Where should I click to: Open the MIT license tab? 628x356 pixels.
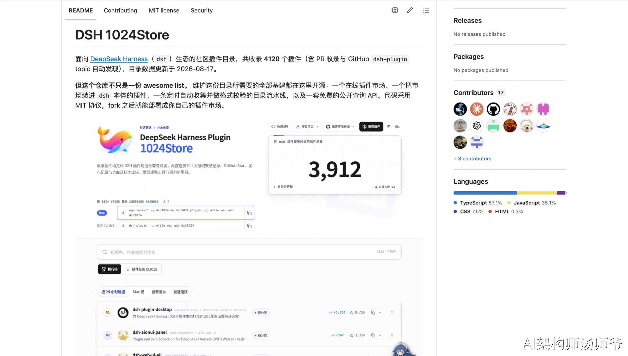coord(164,10)
